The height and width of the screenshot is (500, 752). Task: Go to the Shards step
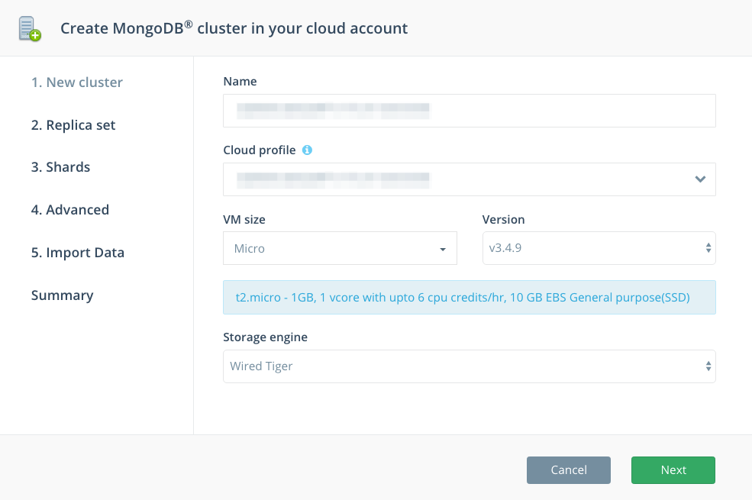[x=60, y=167]
